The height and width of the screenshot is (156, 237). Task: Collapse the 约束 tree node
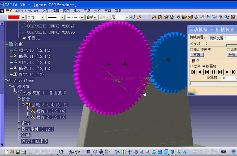(x=6, y=44)
